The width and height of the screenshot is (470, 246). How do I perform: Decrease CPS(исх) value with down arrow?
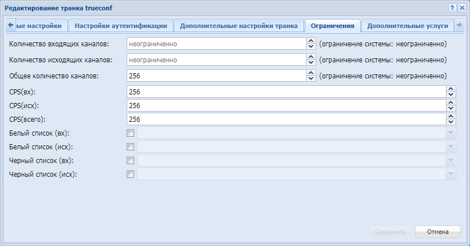click(x=451, y=108)
